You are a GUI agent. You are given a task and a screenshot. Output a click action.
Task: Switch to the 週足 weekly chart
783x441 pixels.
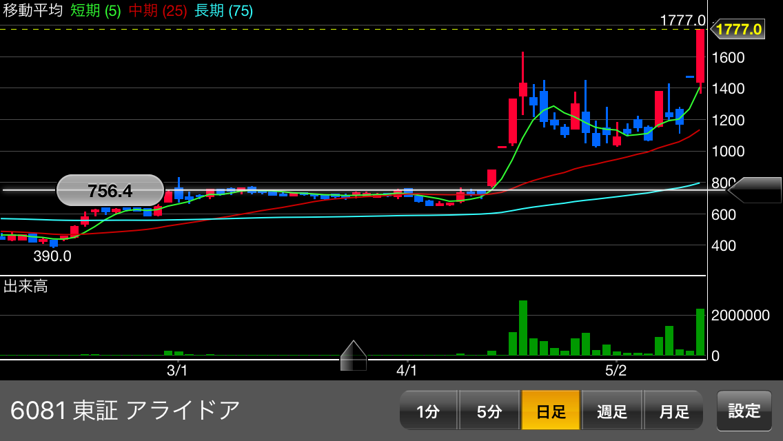pos(612,411)
